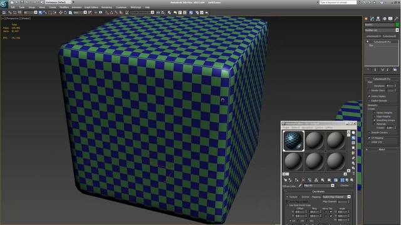Image resolution: width=401 pixels, height=225 pixels.
Task: Click the object name field in Modify panel
Action: 380,25
